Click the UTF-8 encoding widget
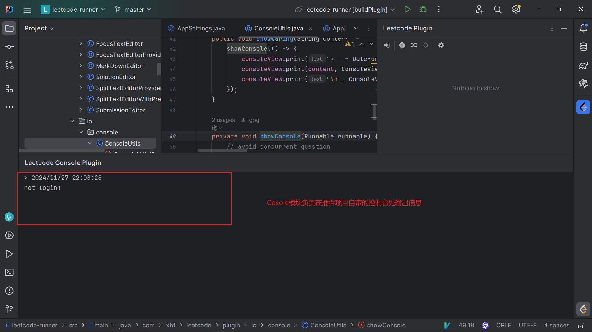 pyautogui.click(x=528, y=326)
